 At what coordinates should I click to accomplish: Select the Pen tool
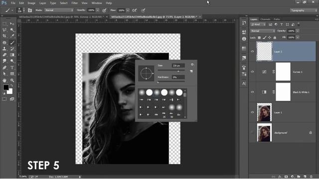click(4, 68)
